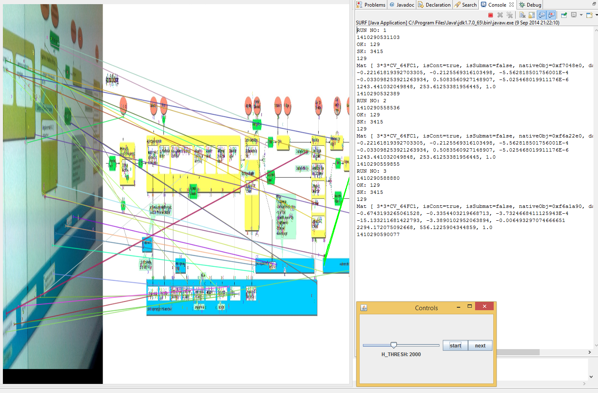Click console line 'RUN NO: 1'
The image size is (598, 393).
click(372, 30)
